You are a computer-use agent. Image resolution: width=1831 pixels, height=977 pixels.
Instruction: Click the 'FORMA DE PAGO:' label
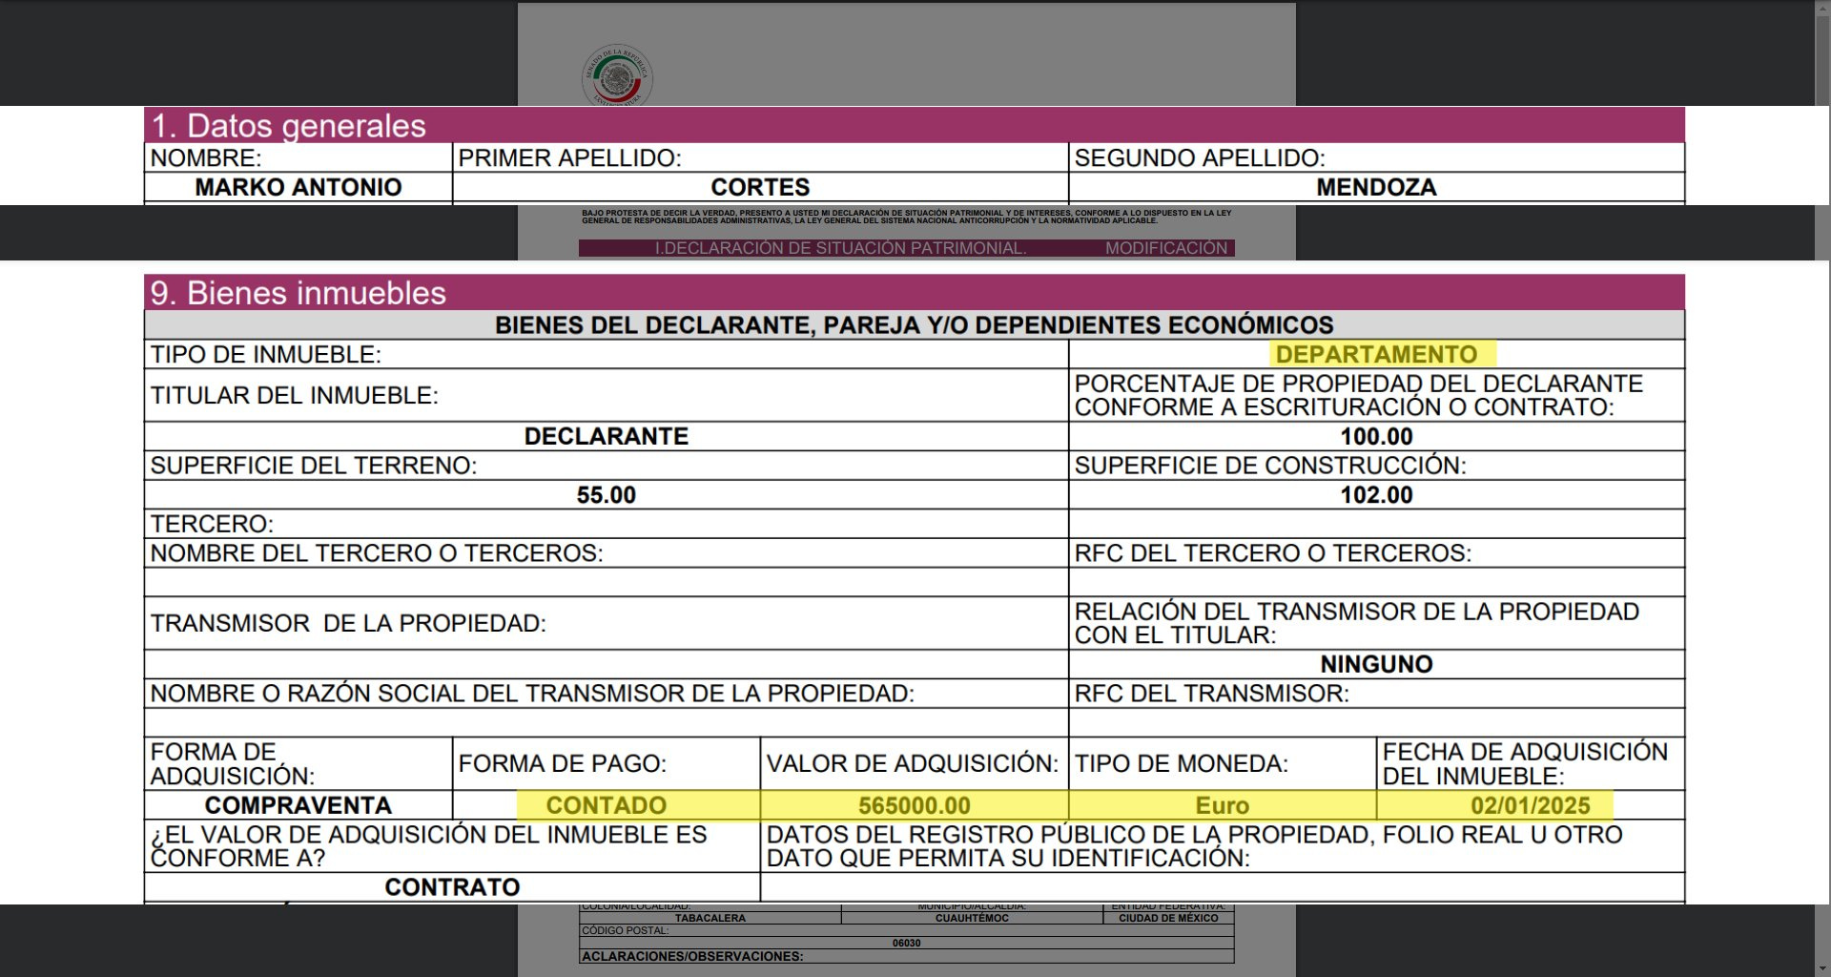click(x=563, y=763)
